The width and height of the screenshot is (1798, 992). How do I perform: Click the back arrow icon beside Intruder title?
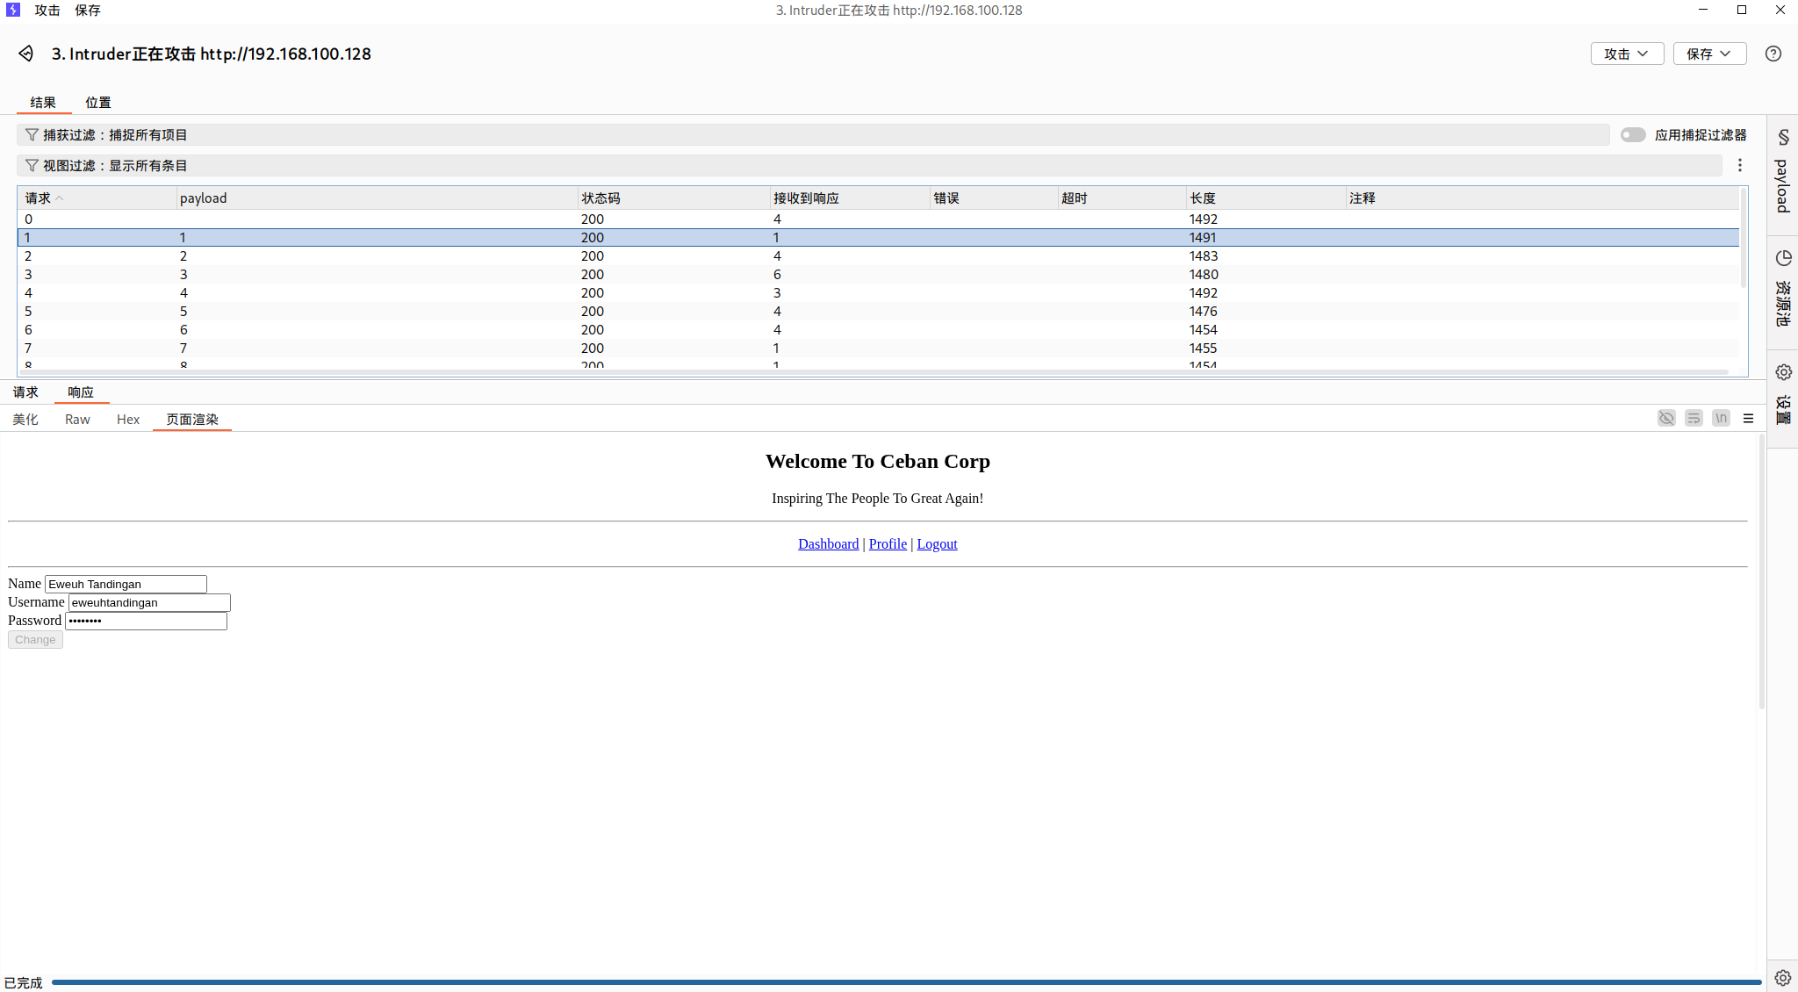25,54
